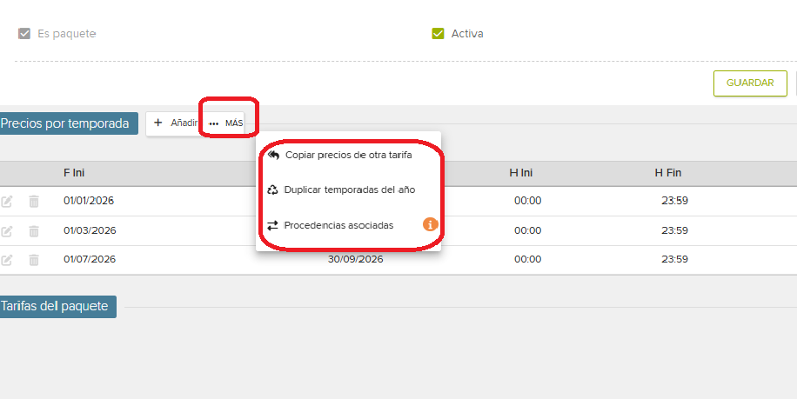Click the H Ini column header
The height and width of the screenshot is (399, 797).
(521, 173)
